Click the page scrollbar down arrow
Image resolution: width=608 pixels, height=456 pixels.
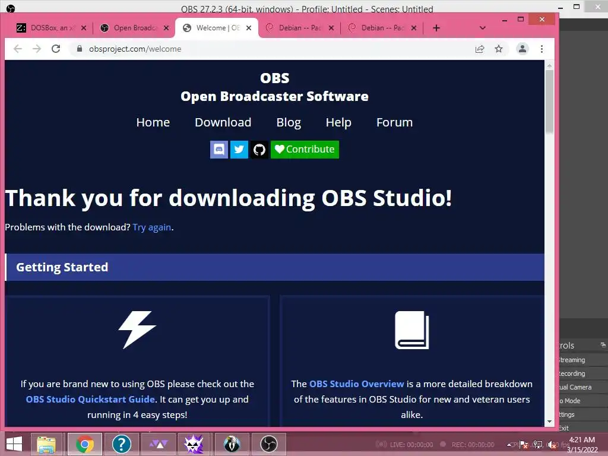pyautogui.click(x=549, y=422)
